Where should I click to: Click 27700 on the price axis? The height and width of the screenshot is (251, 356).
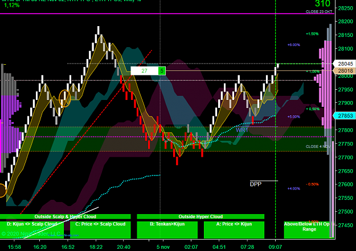pos(346,157)
